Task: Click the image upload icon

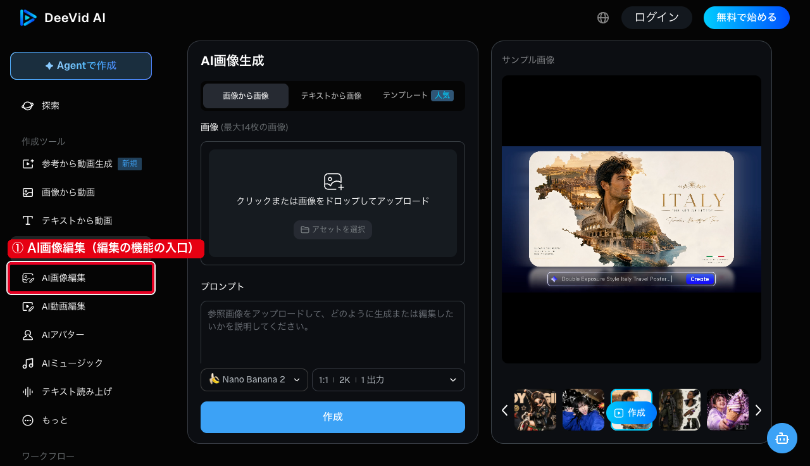Action: point(333,182)
